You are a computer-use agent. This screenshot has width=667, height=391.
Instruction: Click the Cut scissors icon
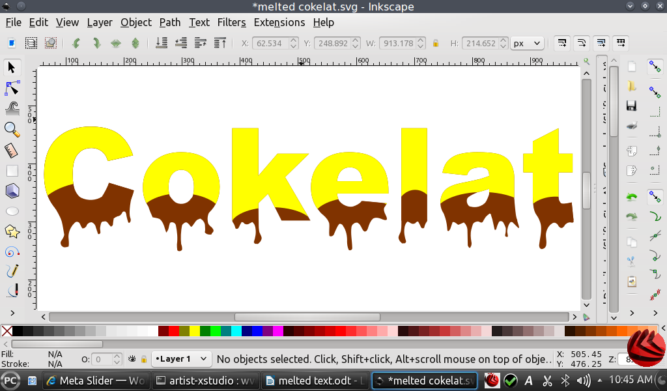pyautogui.click(x=632, y=261)
